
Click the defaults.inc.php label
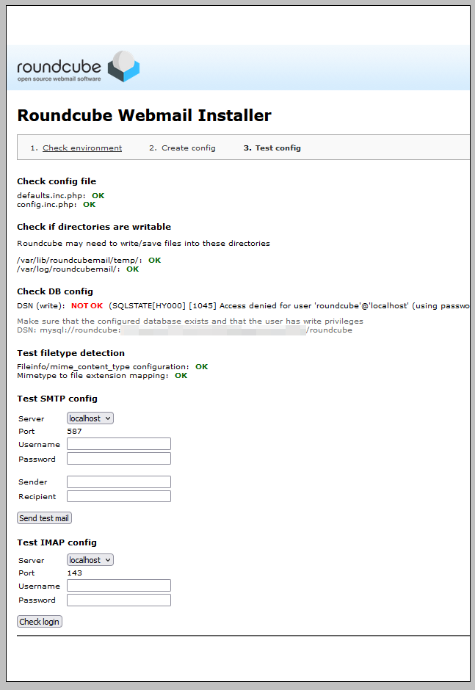(x=51, y=195)
